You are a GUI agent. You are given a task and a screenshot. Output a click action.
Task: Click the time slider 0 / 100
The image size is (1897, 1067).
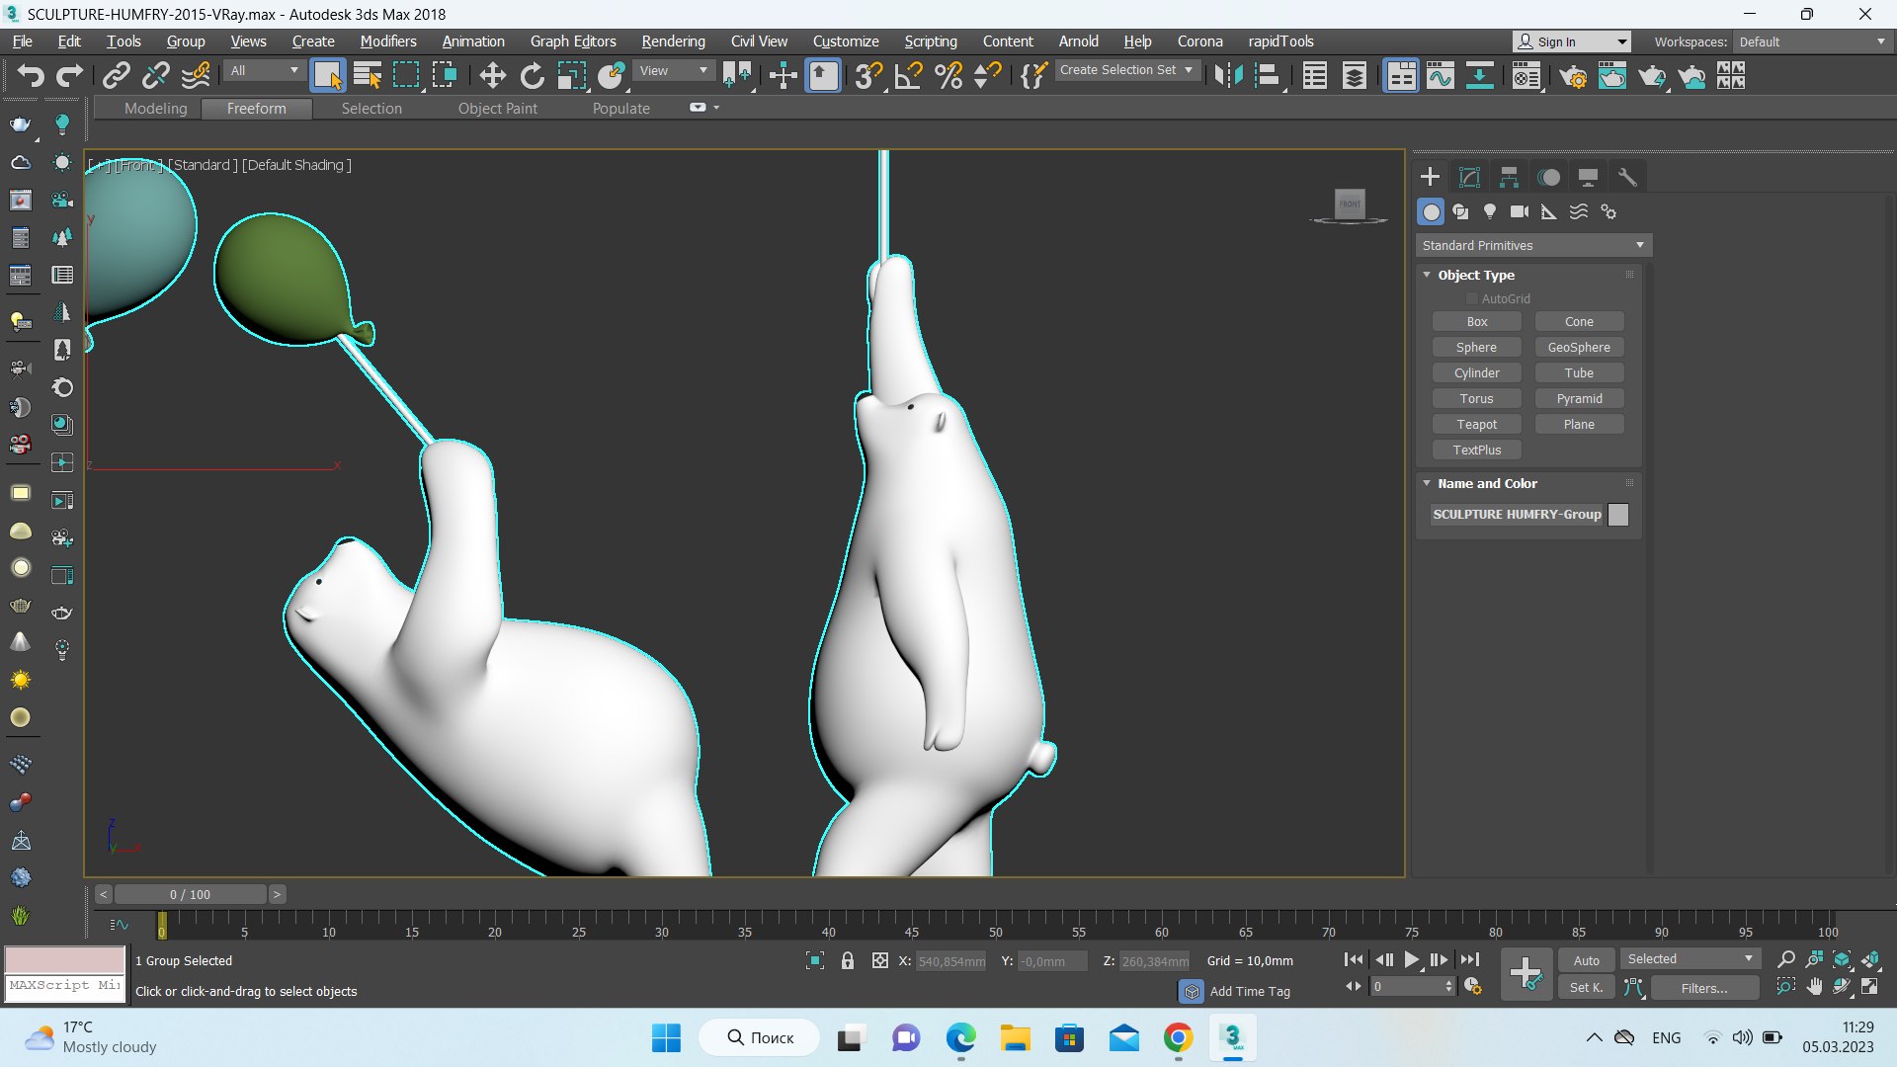point(190,894)
